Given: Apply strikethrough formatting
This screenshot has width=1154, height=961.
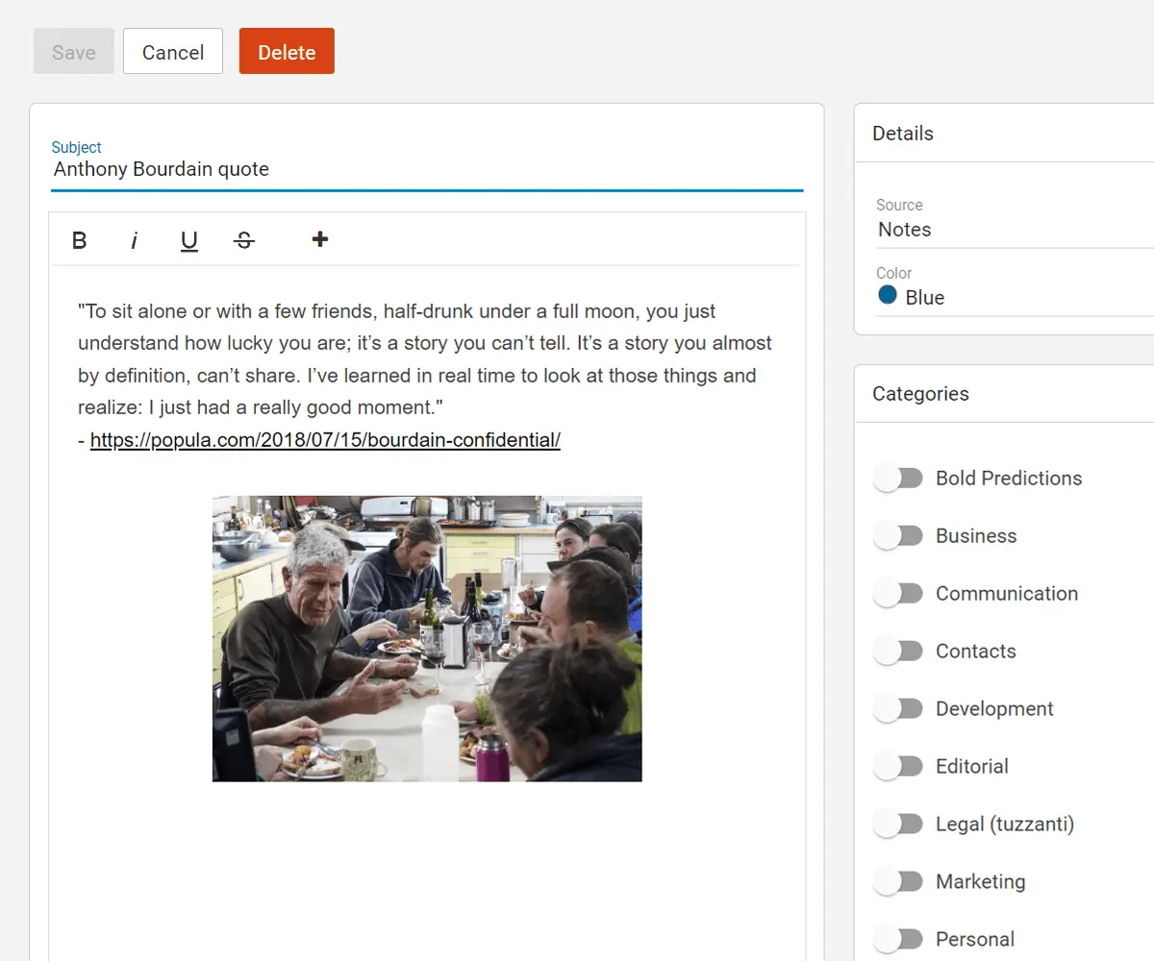Looking at the screenshot, I should coord(244,240).
